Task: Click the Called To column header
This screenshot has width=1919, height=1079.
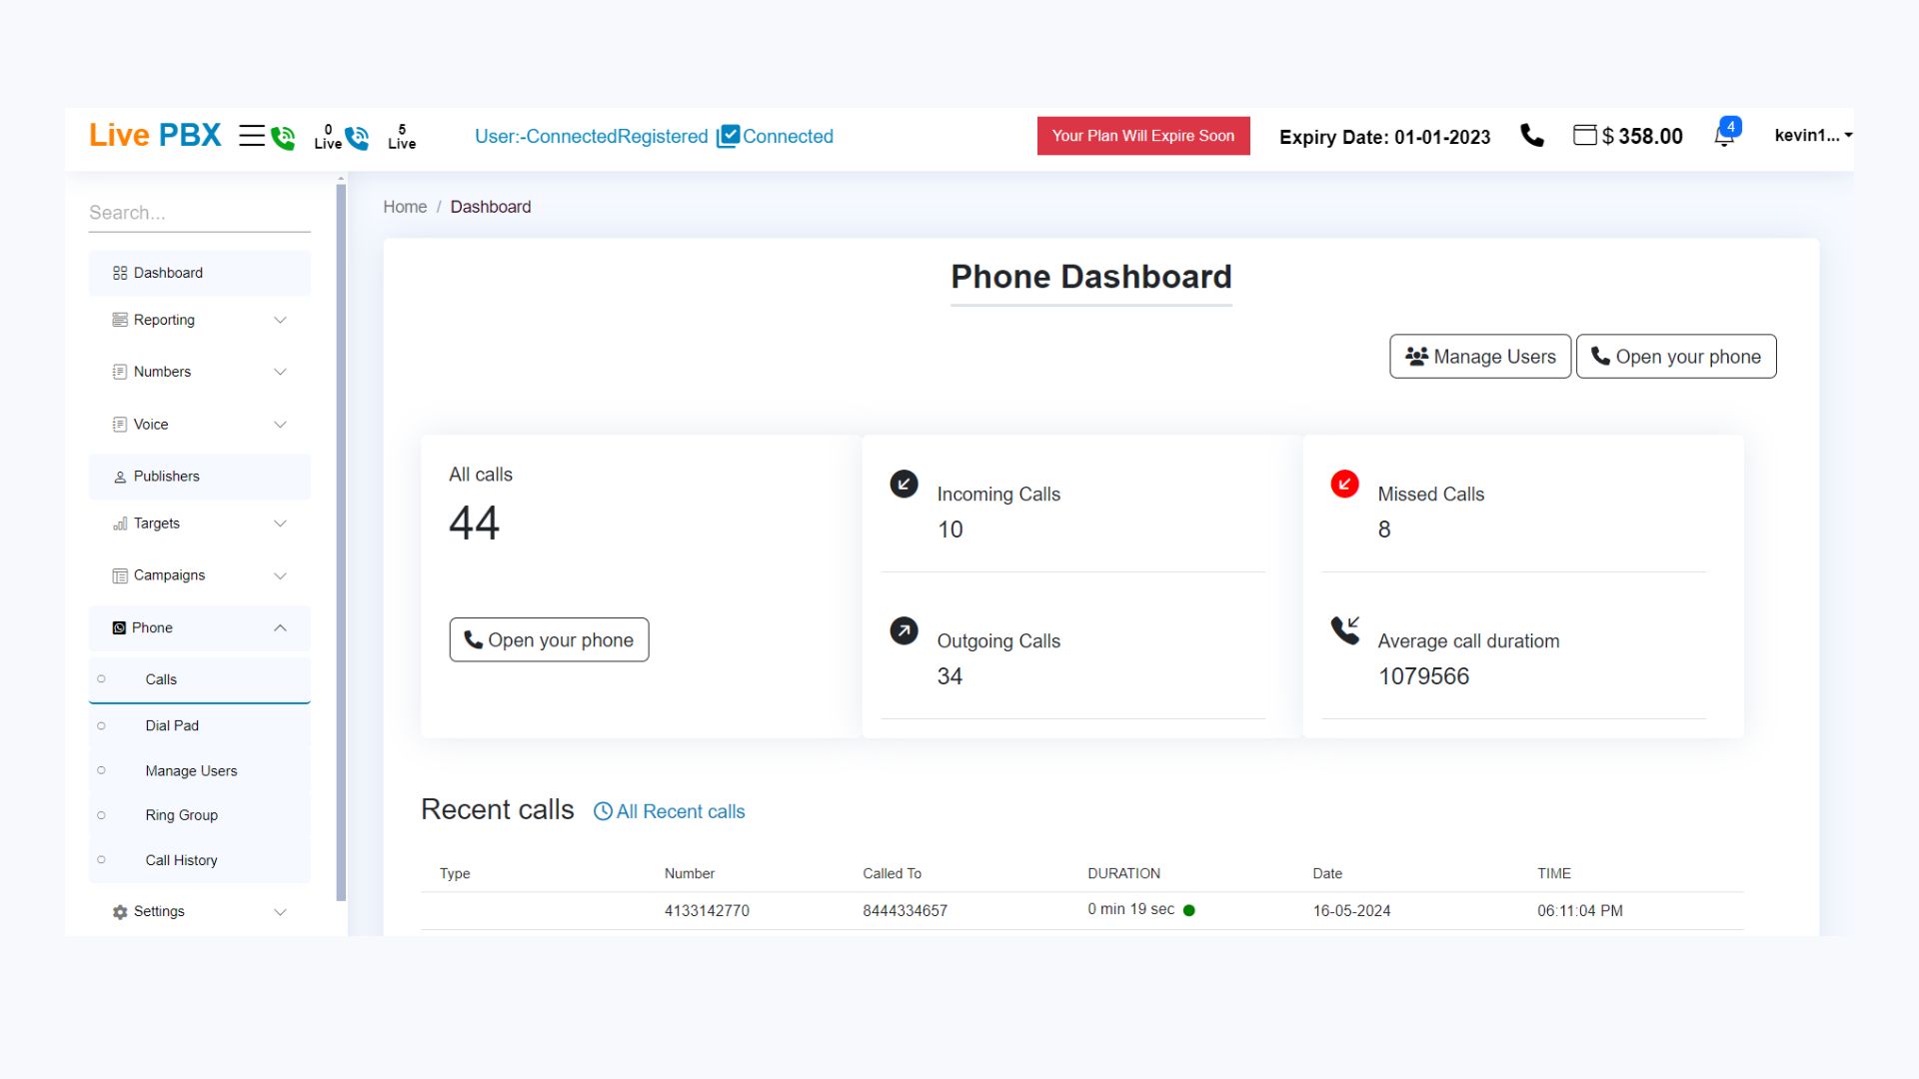Action: point(892,873)
